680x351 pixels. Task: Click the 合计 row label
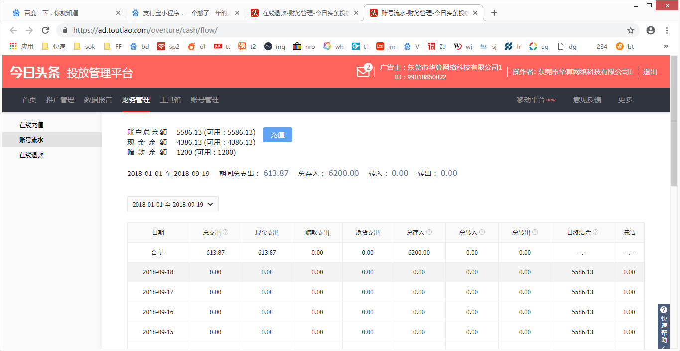click(158, 253)
